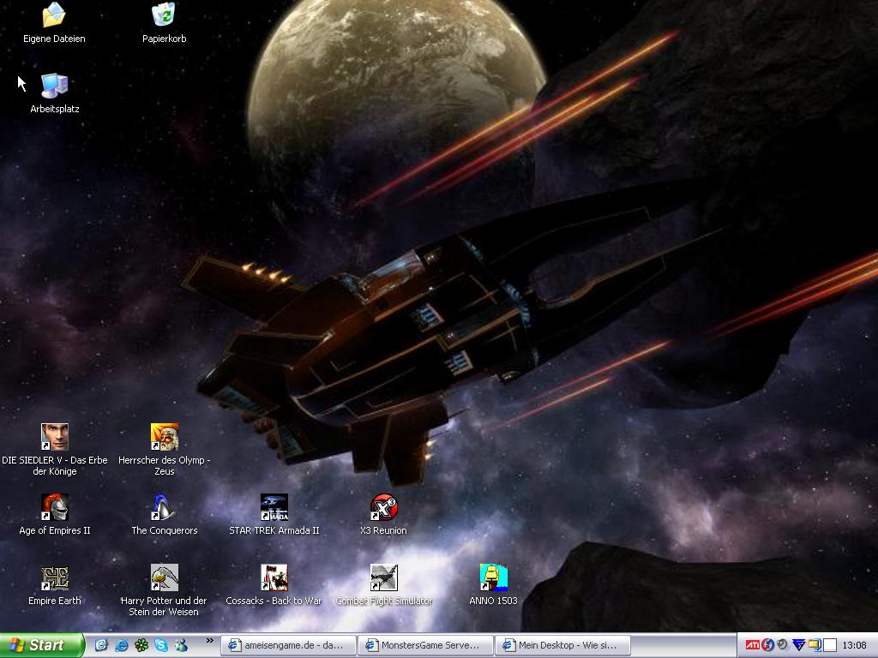Open ANNO 1503 desktop shortcut
The image size is (878, 658).
coord(493,577)
